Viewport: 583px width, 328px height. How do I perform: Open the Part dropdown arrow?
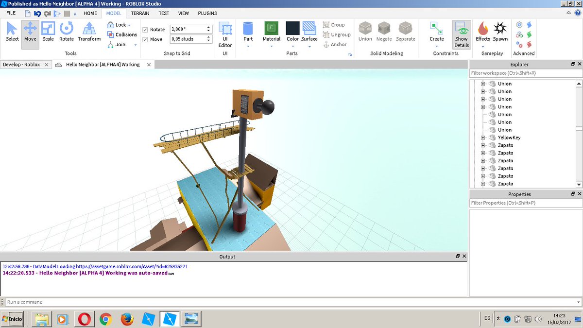click(x=248, y=46)
